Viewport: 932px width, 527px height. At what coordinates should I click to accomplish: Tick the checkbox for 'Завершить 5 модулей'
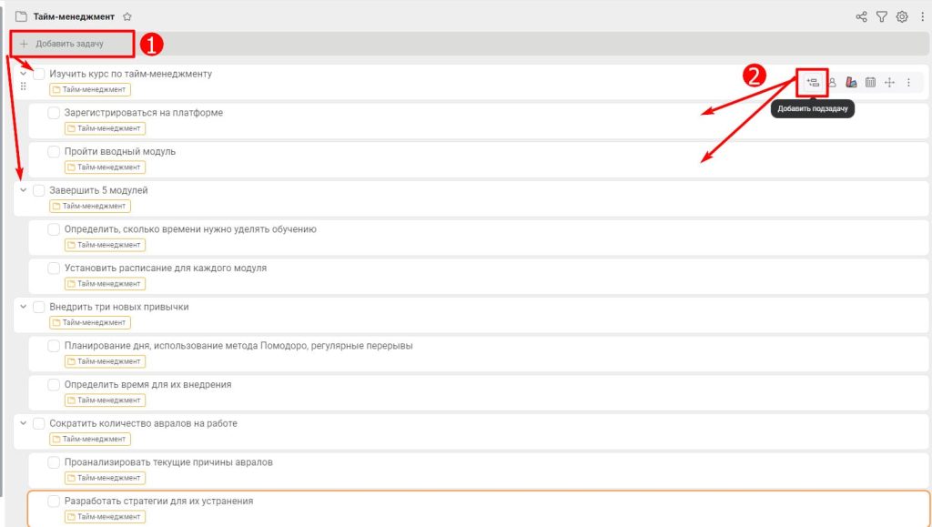coord(38,190)
